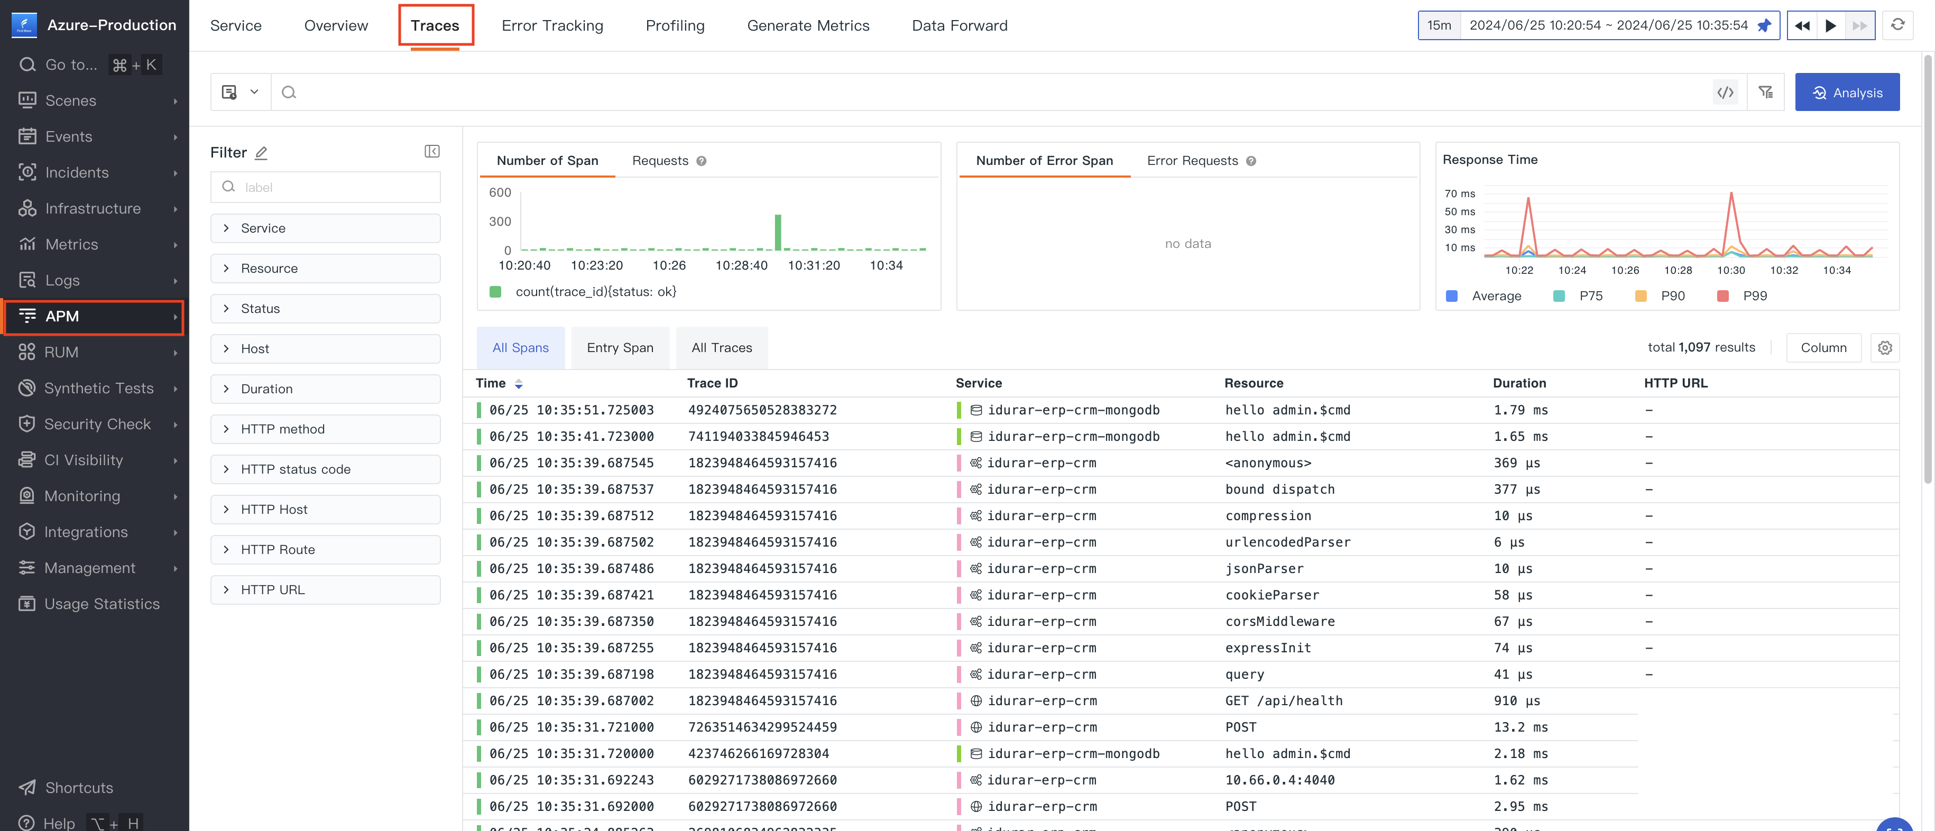The image size is (1935, 831).
Task: Click Error Requests help question icon
Action: point(1251,161)
